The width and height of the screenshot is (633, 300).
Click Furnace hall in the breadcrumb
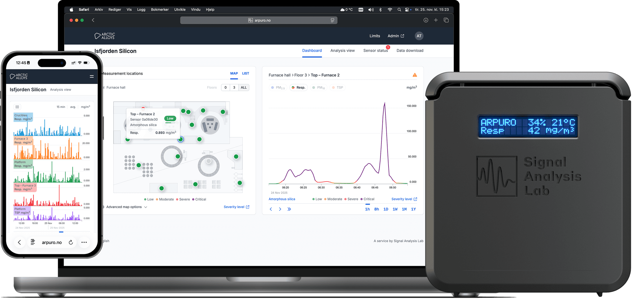[x=279, y=75]
